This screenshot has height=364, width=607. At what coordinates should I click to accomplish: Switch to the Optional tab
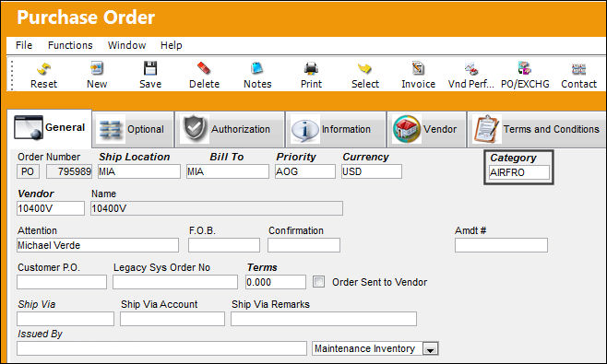(133, 129)
